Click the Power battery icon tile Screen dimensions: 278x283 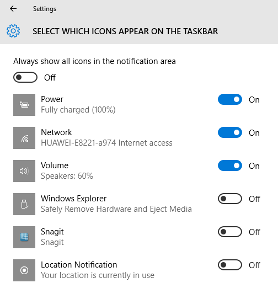(x=24, y=105)
